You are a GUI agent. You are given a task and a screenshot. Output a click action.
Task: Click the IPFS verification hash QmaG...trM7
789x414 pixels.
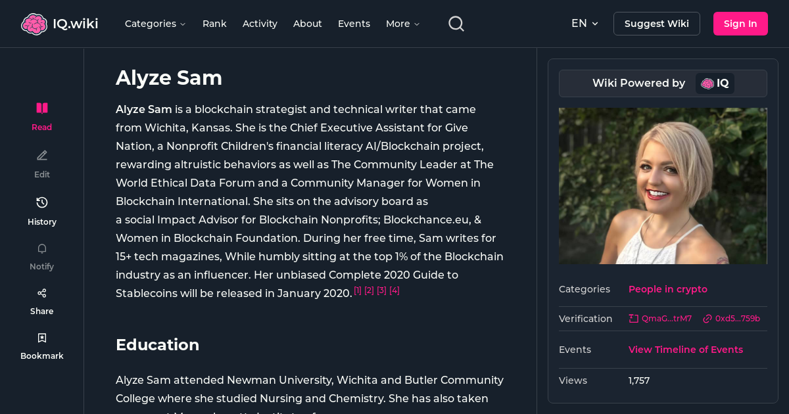point(660,318)
